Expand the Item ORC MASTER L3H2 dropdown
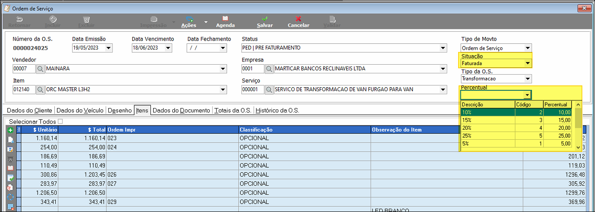The width and height of the screenshot is (595, 212). (x=223, y=90)
